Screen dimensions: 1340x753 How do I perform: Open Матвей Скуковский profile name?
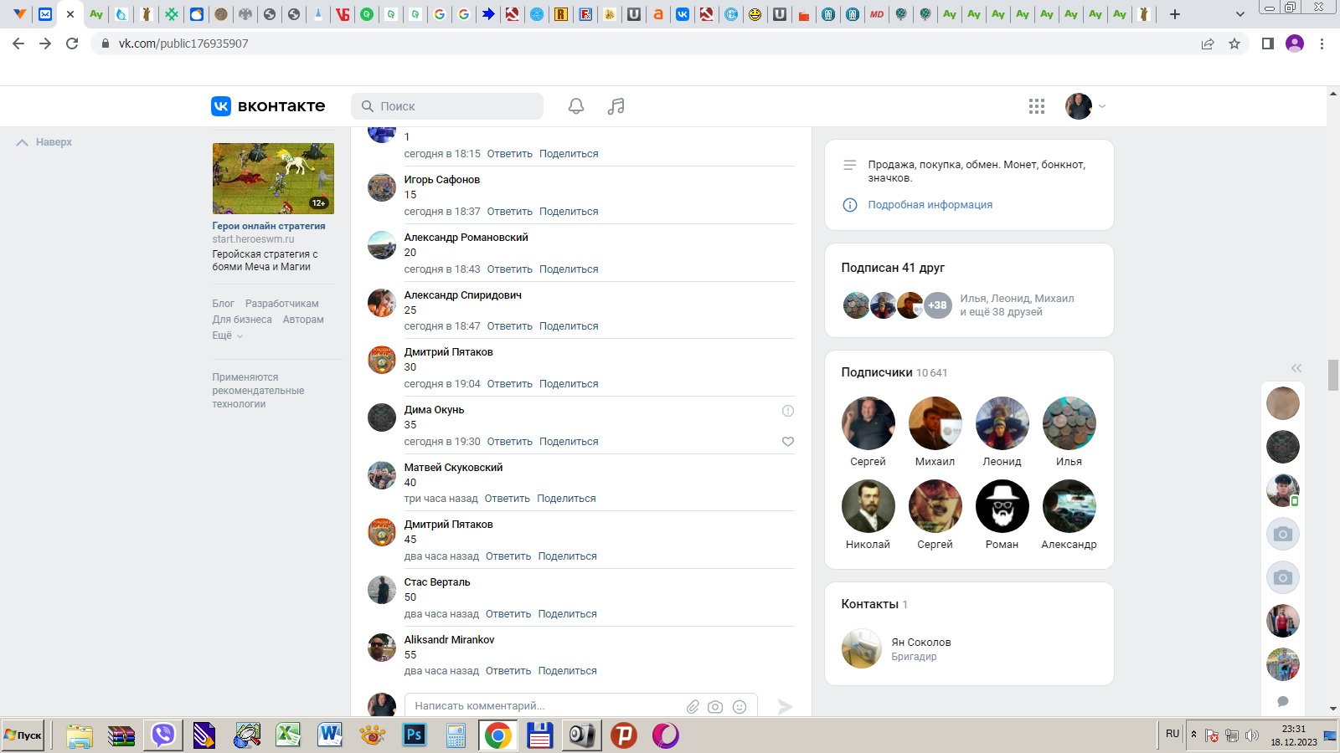[x=453, y=468]
